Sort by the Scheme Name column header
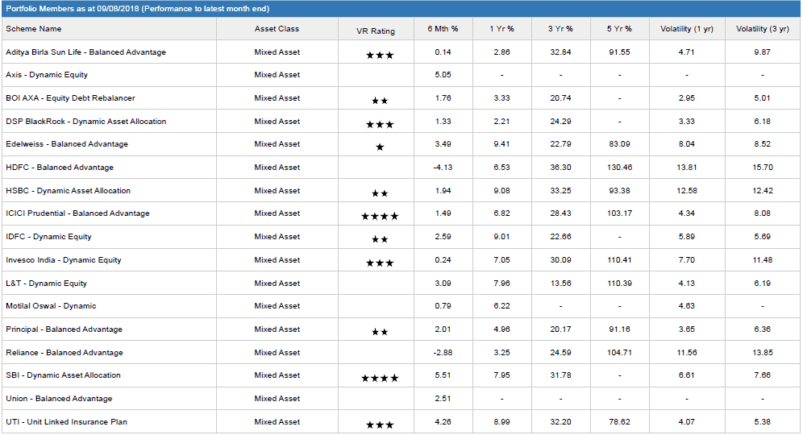Screen dimensions: 803x435 (34, 29)
